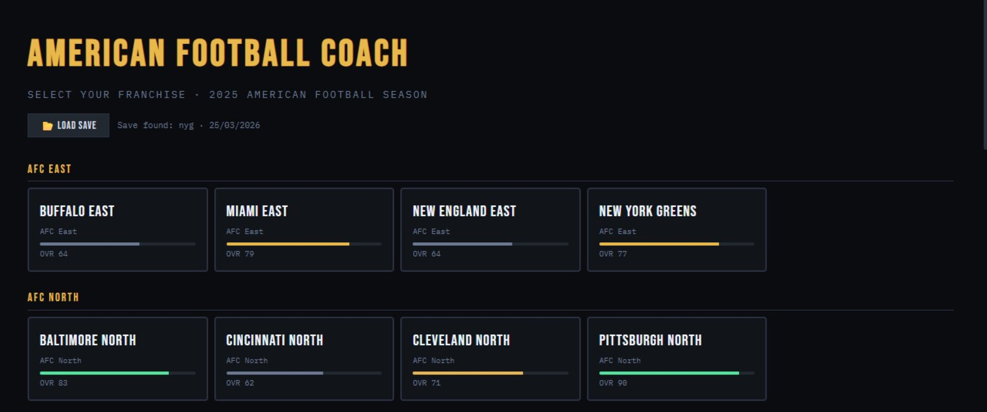Choose the Cincinnati North team card
Screen dimensions: 987x412
pos(304,359)
